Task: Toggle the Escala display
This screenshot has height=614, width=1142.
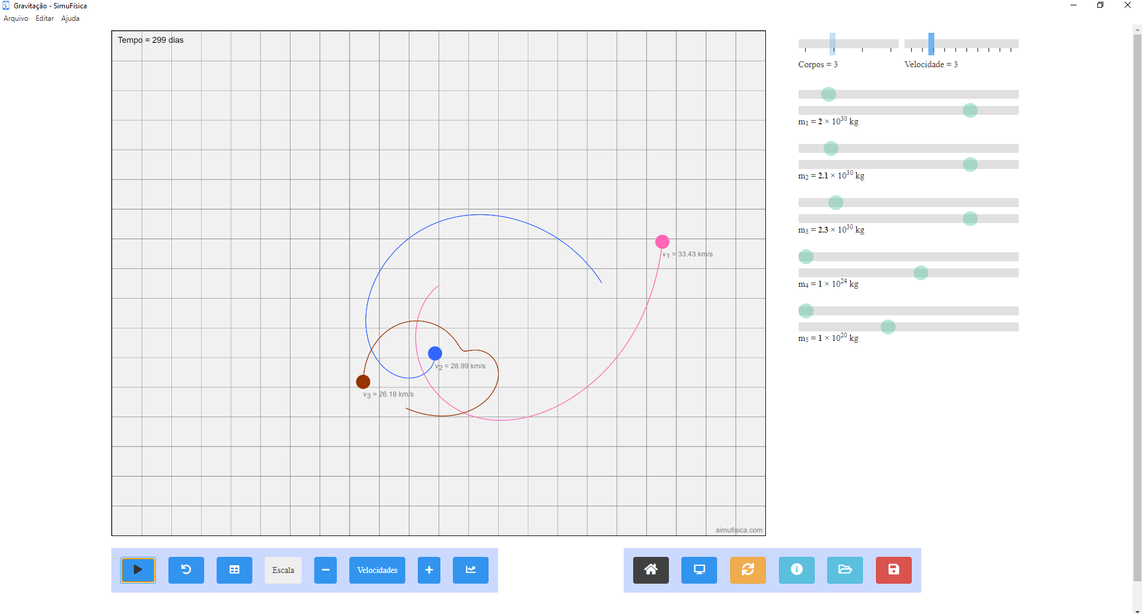Action: coord(283,570)
